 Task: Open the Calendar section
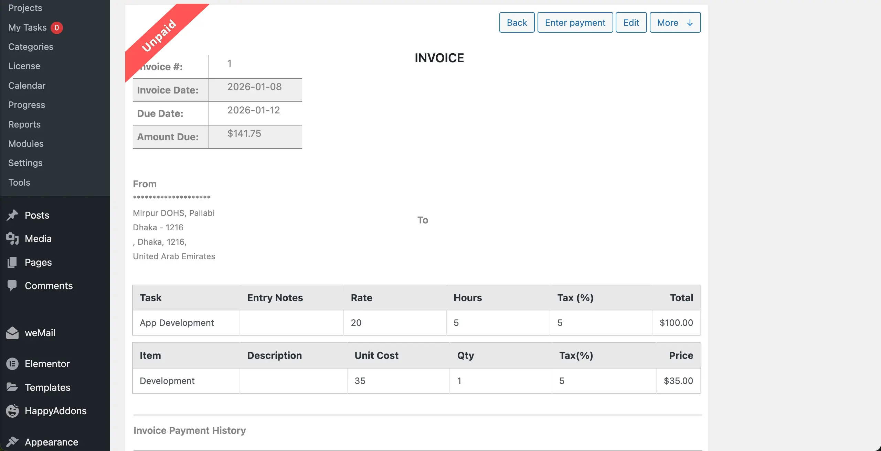click(27, 85)
